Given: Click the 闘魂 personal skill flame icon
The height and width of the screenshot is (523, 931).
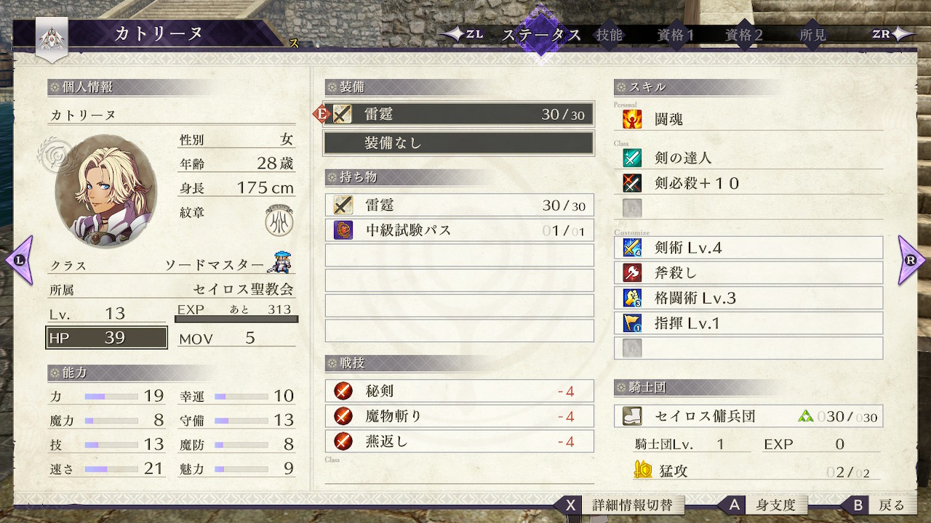Looking at the screenshot, I should pos(632,119).
